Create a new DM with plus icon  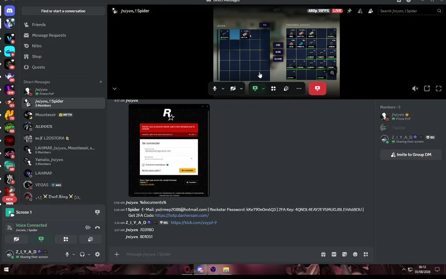(x=101, y=82)
